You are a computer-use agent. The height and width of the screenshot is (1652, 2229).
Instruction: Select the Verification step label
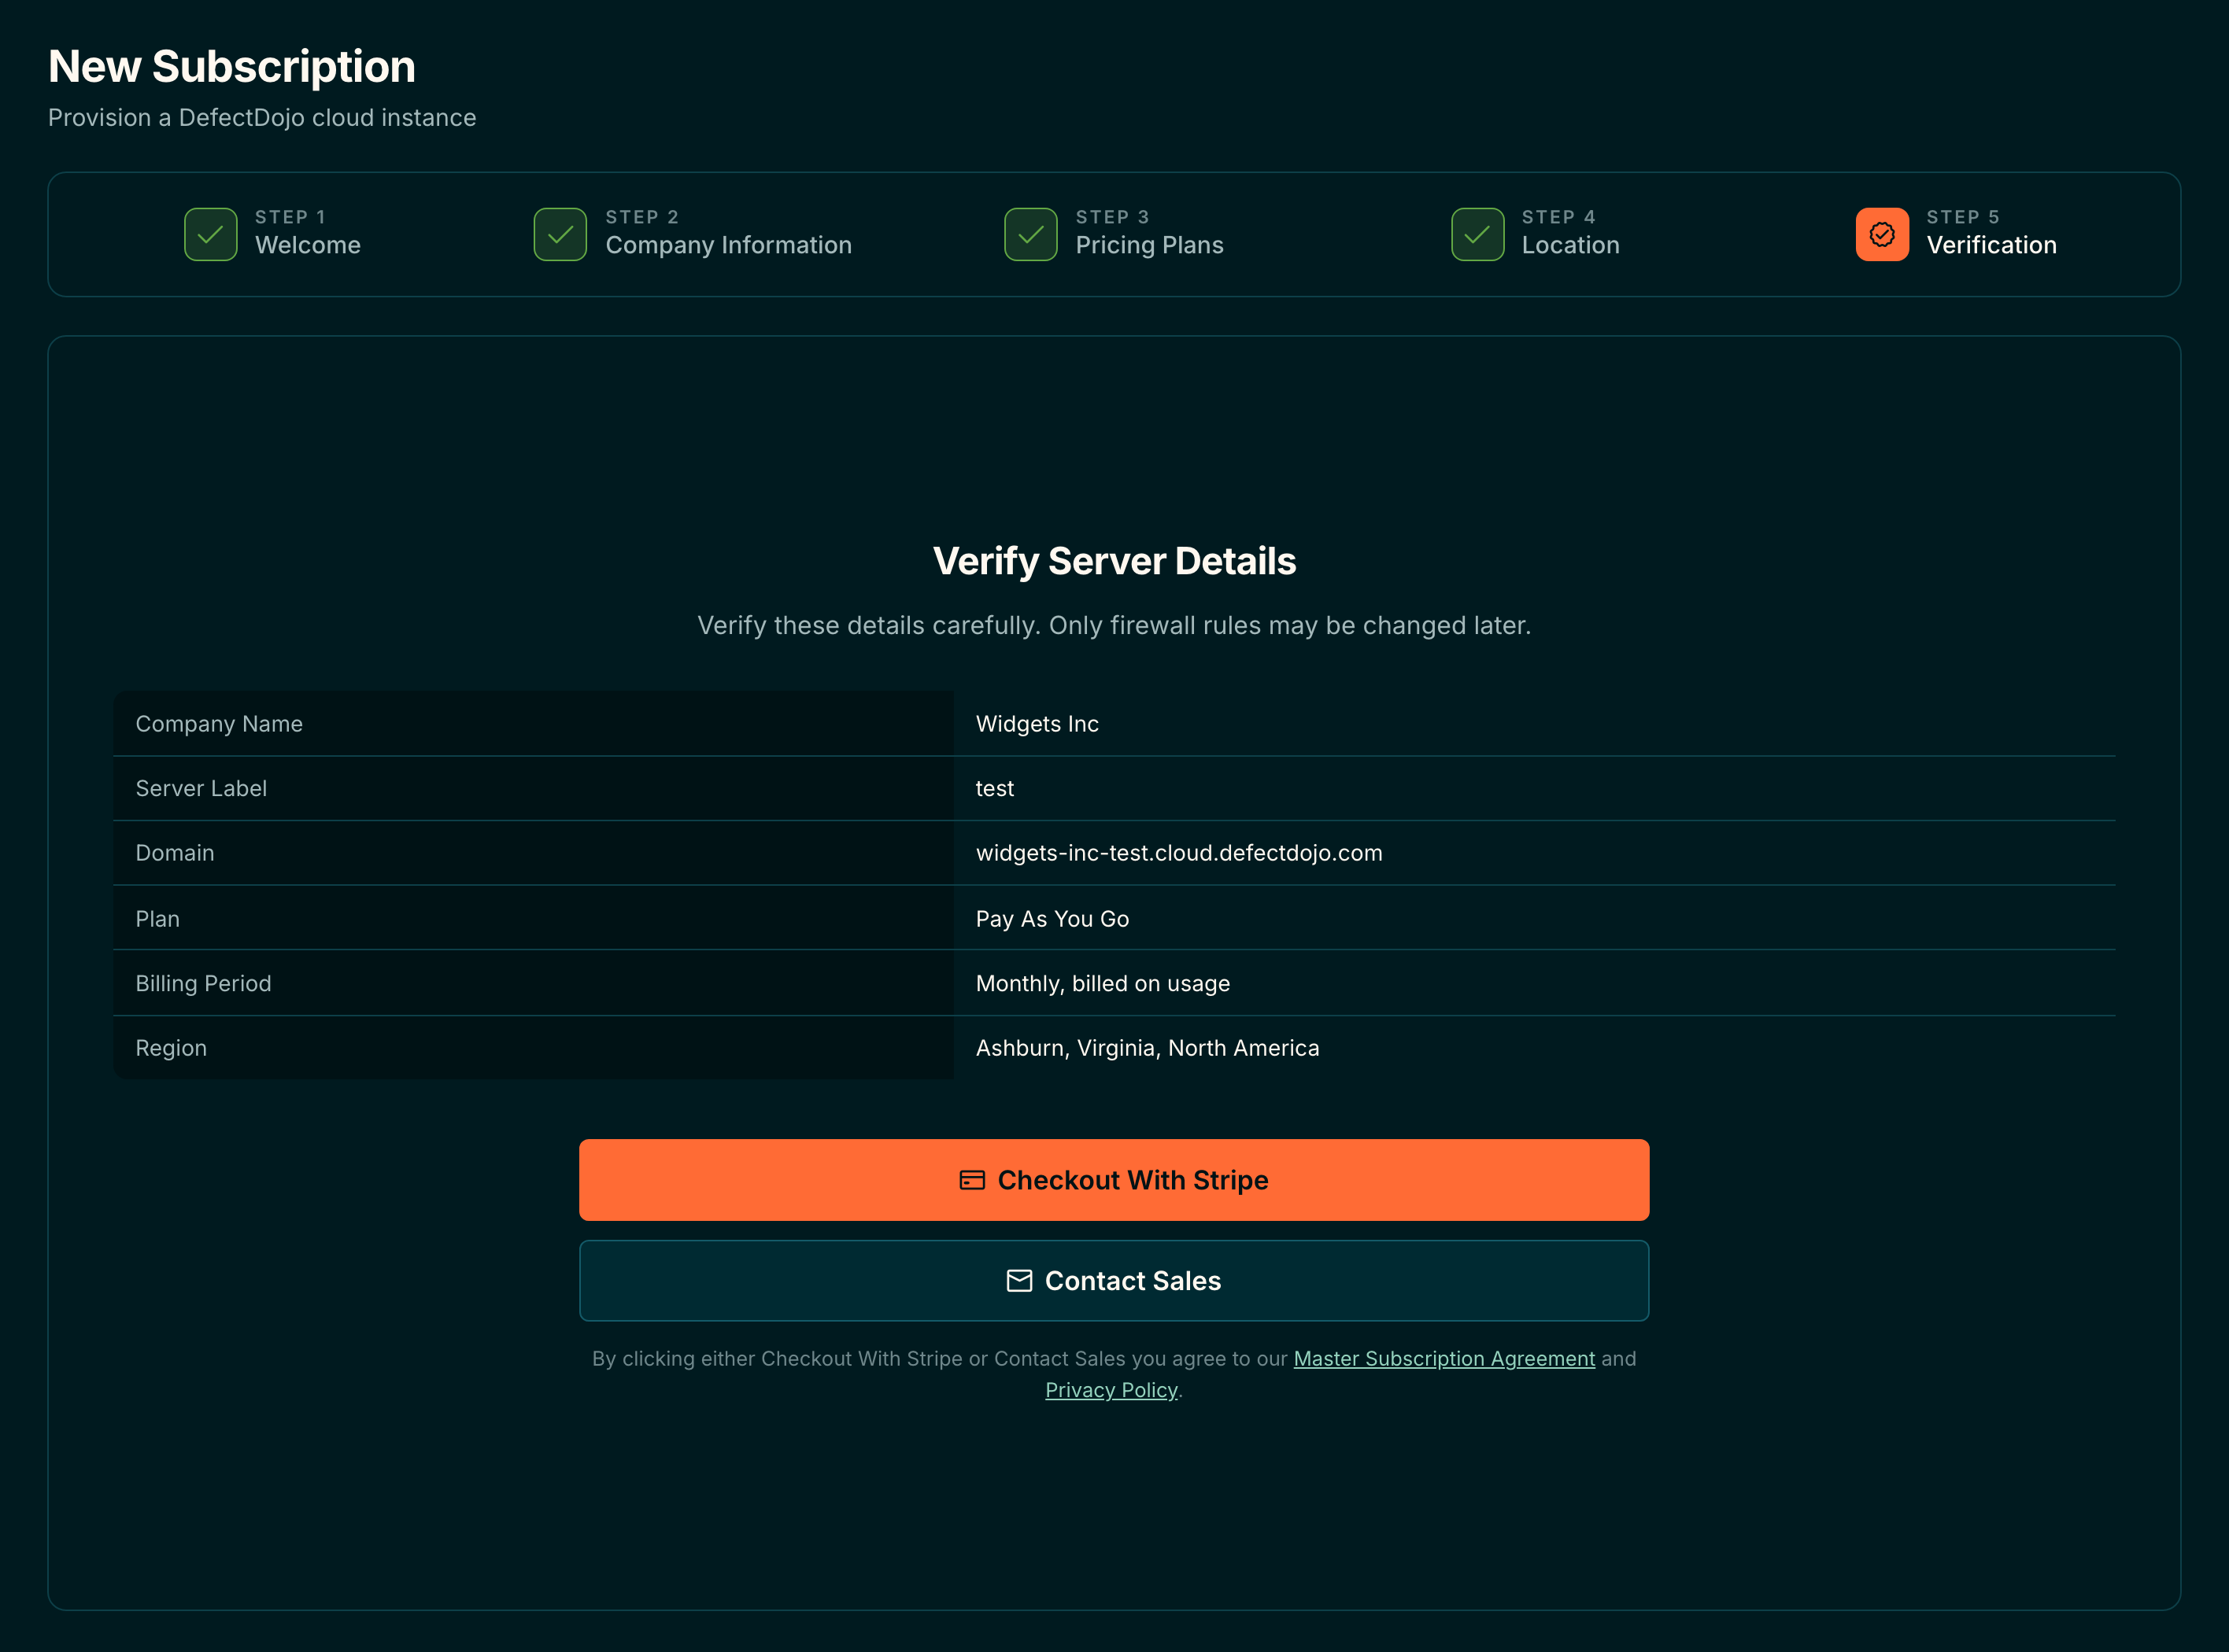click(x=1992, y=245)
